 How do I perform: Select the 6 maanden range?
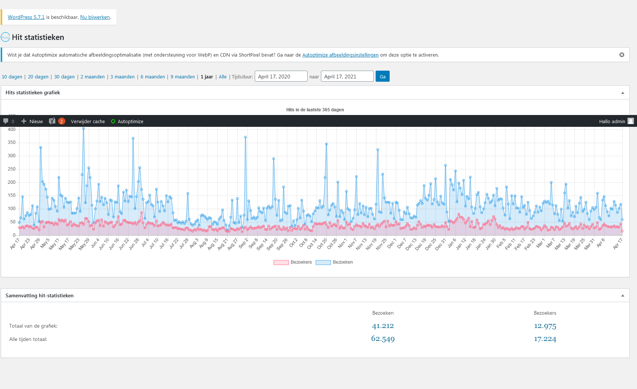pyautogui.click(x=153, y=77)
